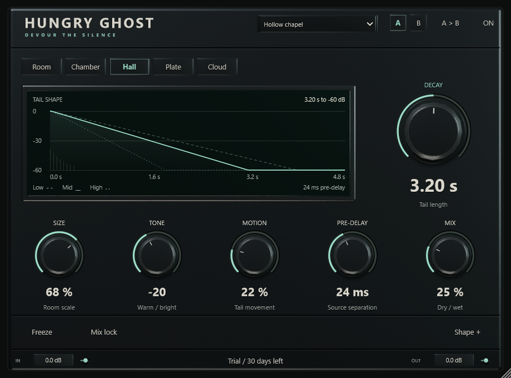
Task: Click the SIZE room scale knob
Action: [59, 255]
